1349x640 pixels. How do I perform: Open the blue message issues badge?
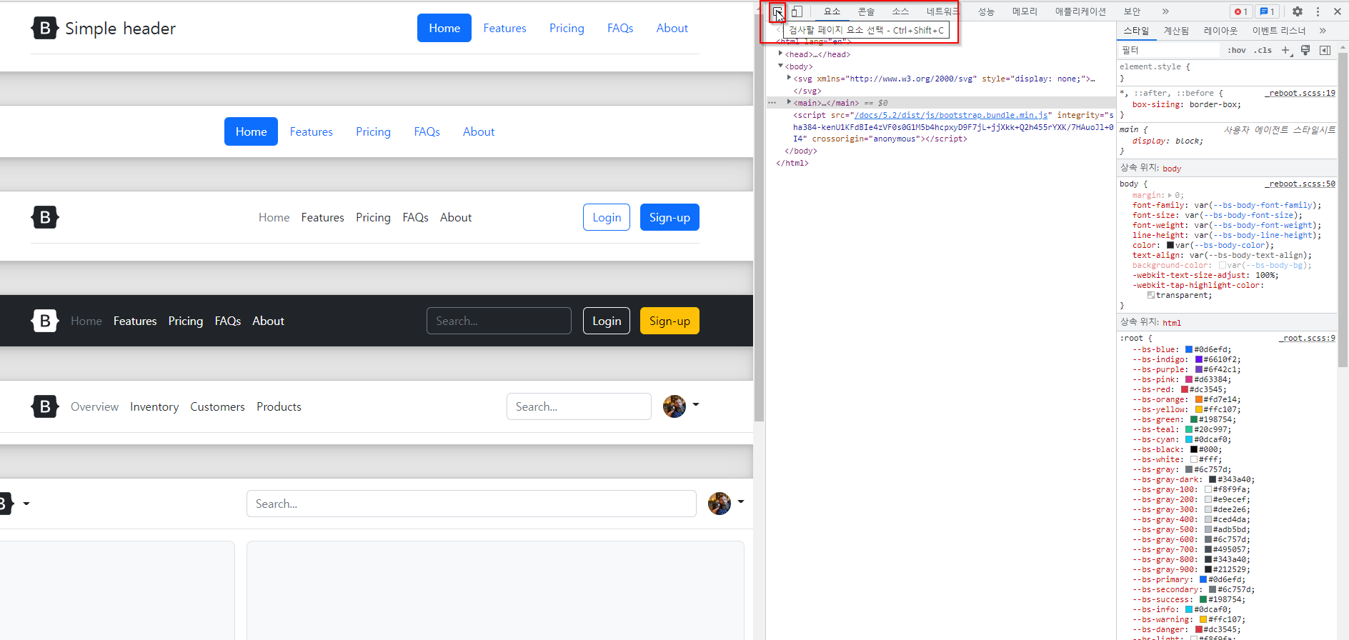coord(1267,11)
